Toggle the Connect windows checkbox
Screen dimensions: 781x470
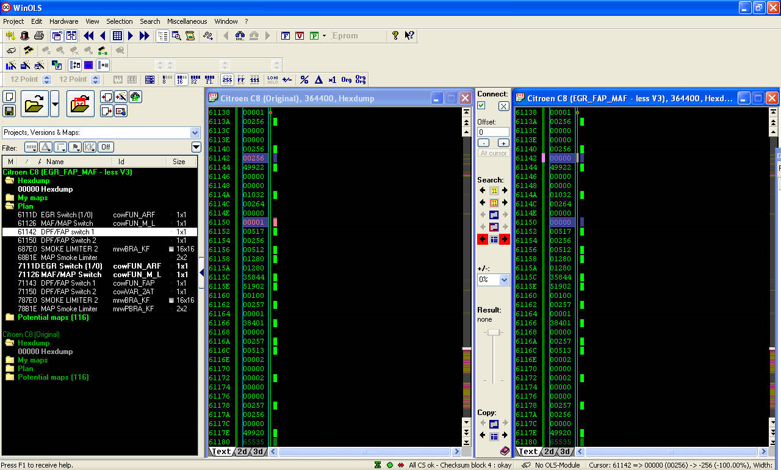(481, 106)
